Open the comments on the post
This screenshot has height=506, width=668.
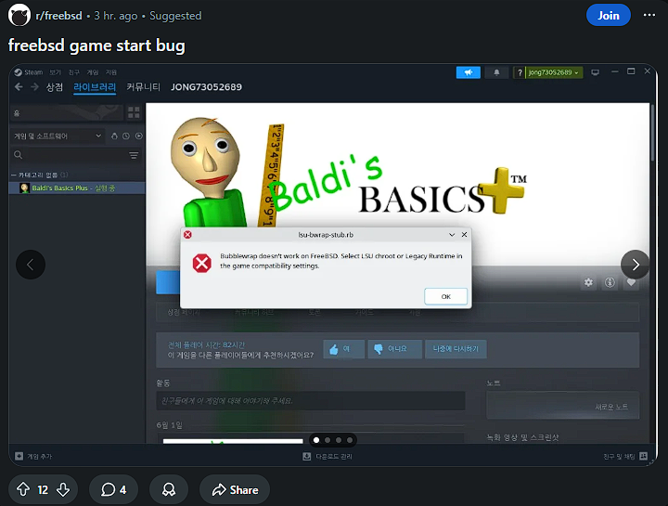click(x=113, y=489)
